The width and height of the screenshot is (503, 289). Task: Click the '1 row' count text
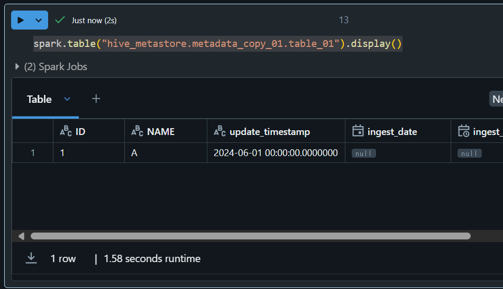click(x=63, y=258)
